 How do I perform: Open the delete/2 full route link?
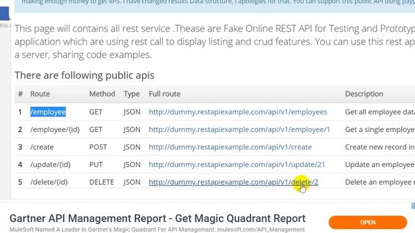pyautogui.click(x=233, y=182)
